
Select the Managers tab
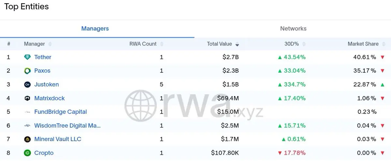pos(95,29)
